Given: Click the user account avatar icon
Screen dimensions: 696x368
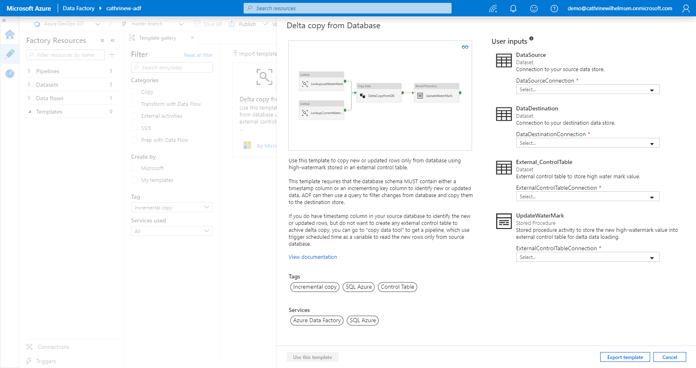Looking at the screenshot, I should click(686, 9).
